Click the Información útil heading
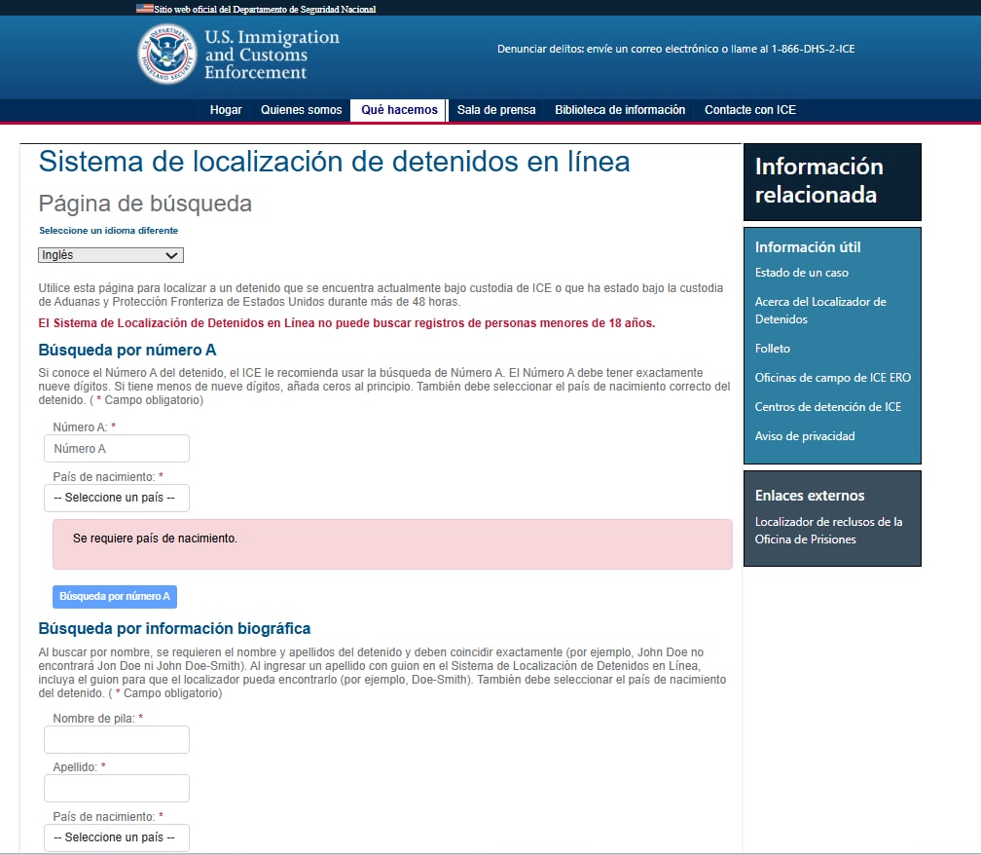 [x=808, y=247]
